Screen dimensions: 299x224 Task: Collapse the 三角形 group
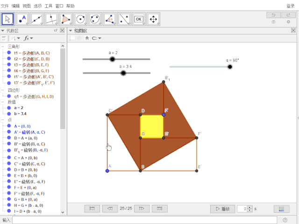(3, 47)
